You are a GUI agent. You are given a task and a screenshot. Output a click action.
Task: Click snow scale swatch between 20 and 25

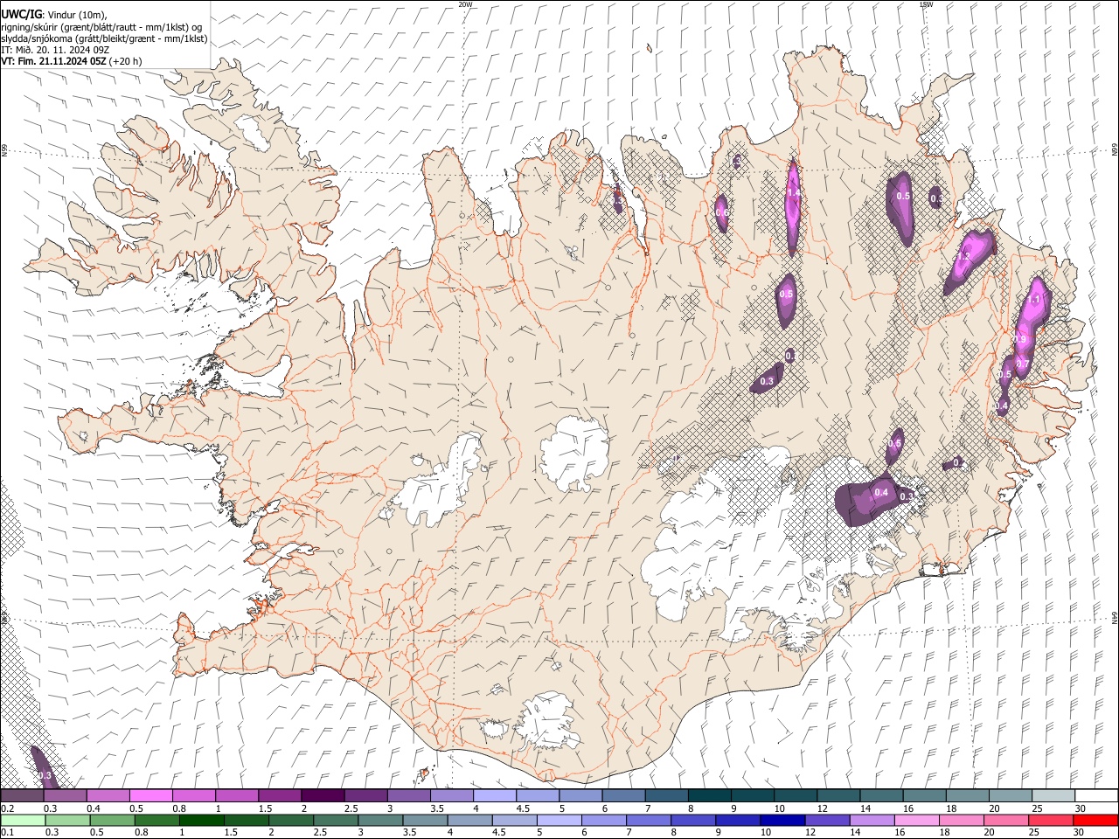(1010, 795)
